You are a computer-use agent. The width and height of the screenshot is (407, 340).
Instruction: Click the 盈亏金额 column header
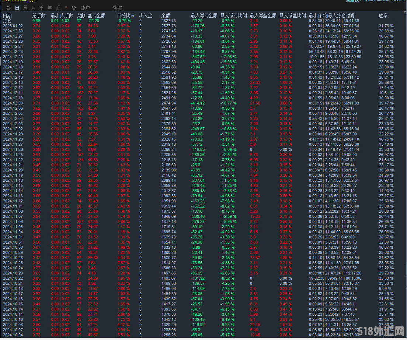(97, 15)
